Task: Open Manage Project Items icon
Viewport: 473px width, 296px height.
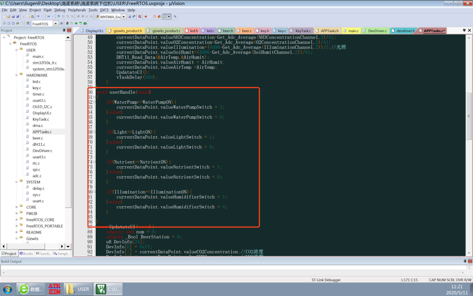Action: tap(67, 23)
